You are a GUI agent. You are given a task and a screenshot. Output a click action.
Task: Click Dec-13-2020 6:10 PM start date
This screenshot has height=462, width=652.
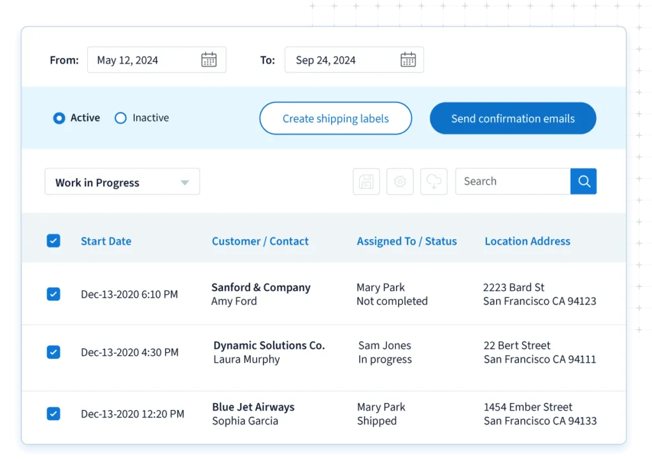pos(129,294)
